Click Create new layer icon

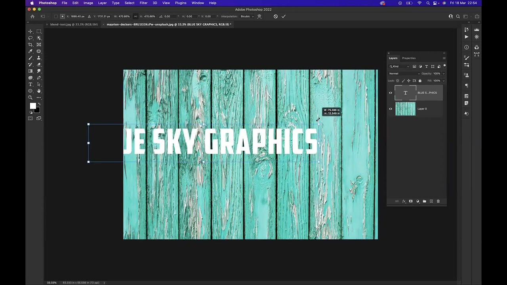tap(431, 201)
